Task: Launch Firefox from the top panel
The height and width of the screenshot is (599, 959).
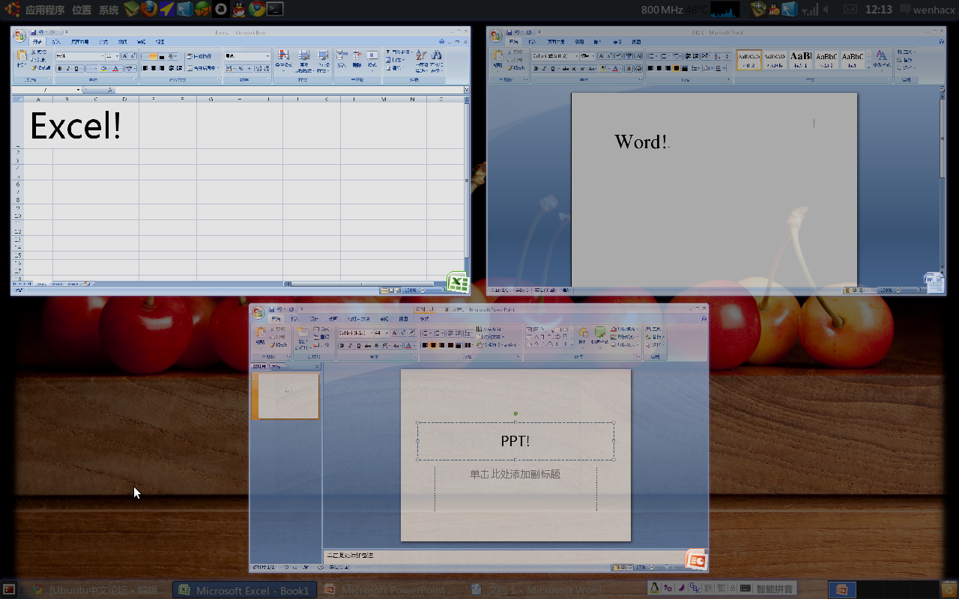Action: (149, 9)
